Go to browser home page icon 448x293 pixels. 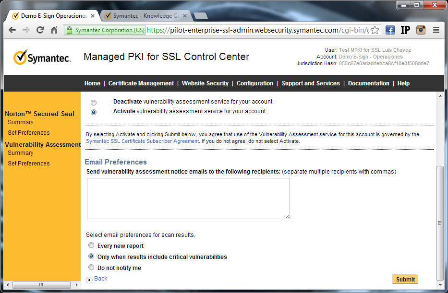(x=54, y=30)
